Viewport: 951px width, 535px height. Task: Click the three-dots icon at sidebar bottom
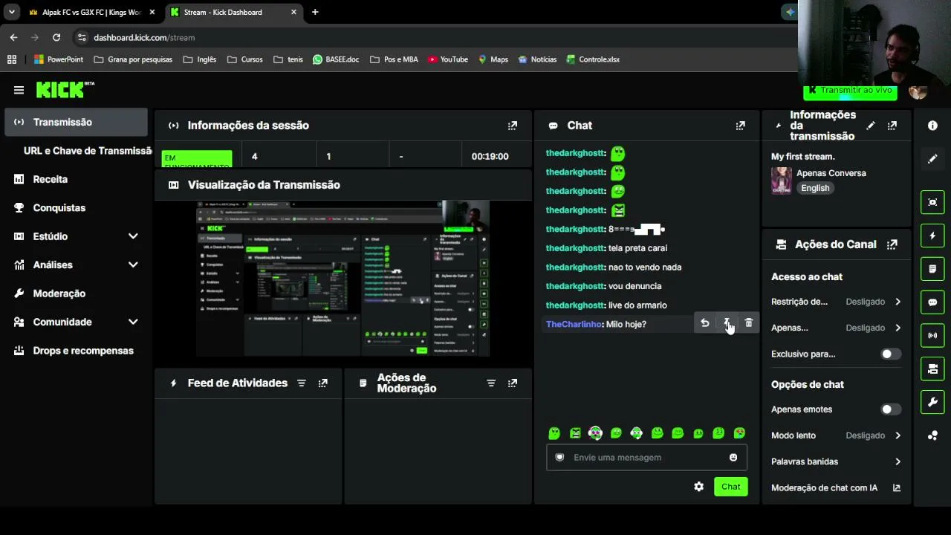pos(932,435)
